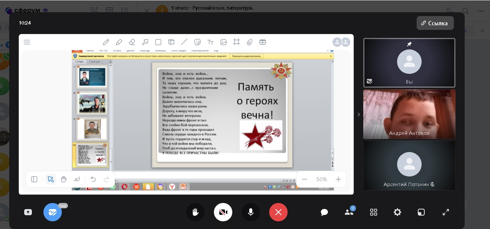Screen dimensions: 490x229
Task: Select Андрей Антонов video tile
Action: click(409, 114)
